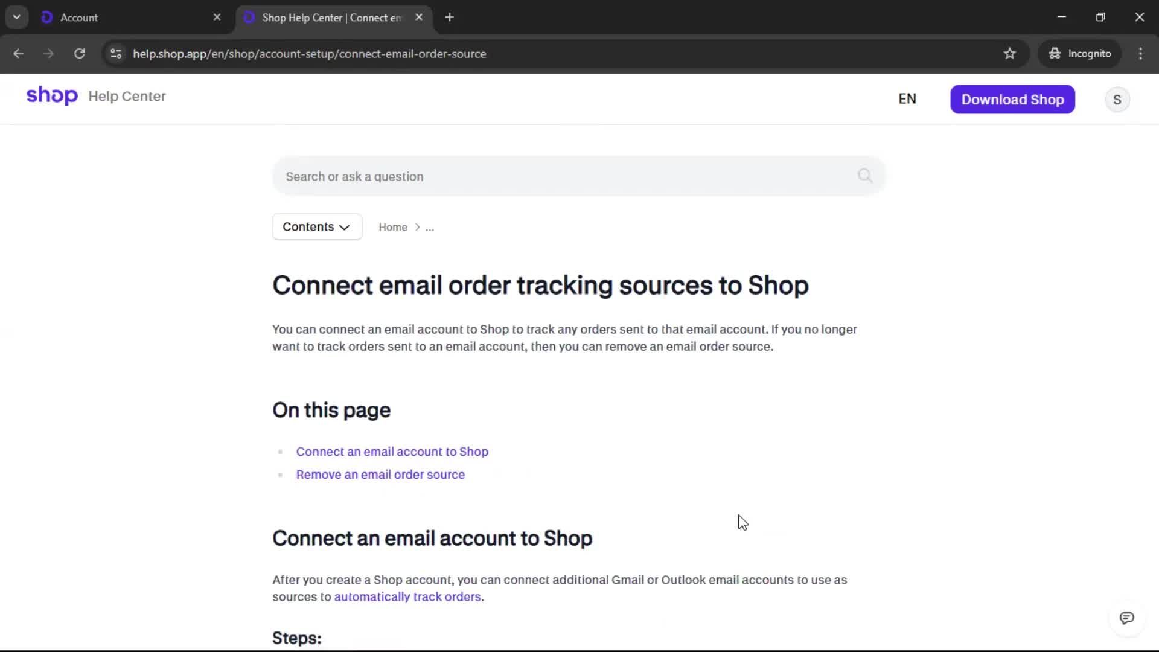This screenshot has height=652, width=1159.
Task: Expand the Contents dropdown
Action: tap(317, 227)
